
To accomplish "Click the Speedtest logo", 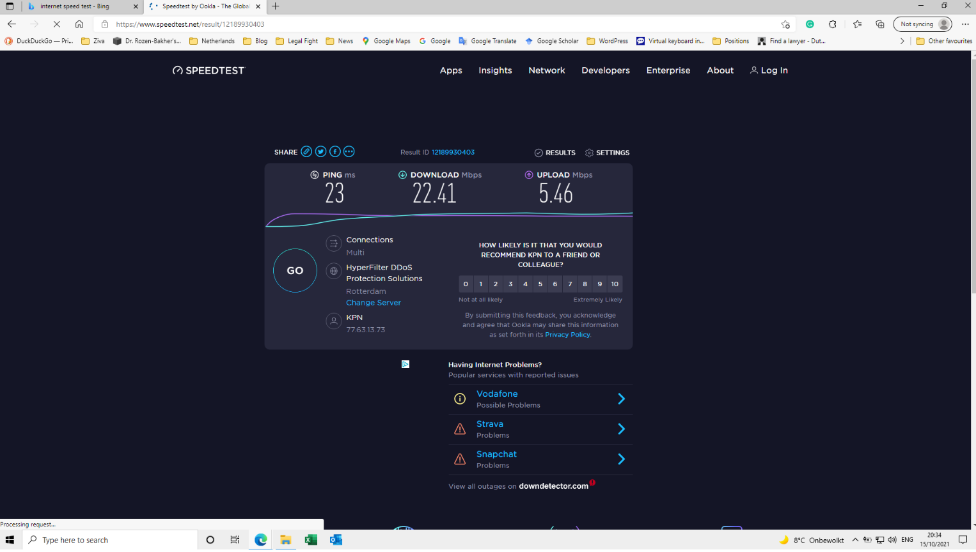I will click(209, 70).
